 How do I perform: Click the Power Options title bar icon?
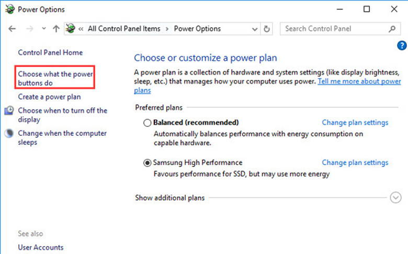point(9,9)
